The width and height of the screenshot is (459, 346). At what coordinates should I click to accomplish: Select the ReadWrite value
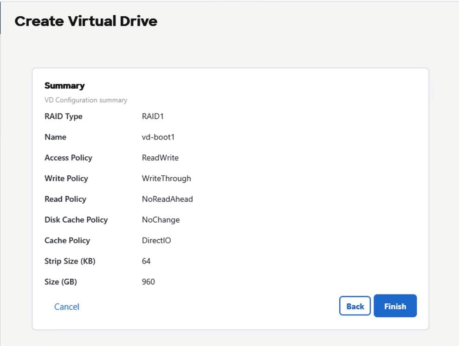160,158
